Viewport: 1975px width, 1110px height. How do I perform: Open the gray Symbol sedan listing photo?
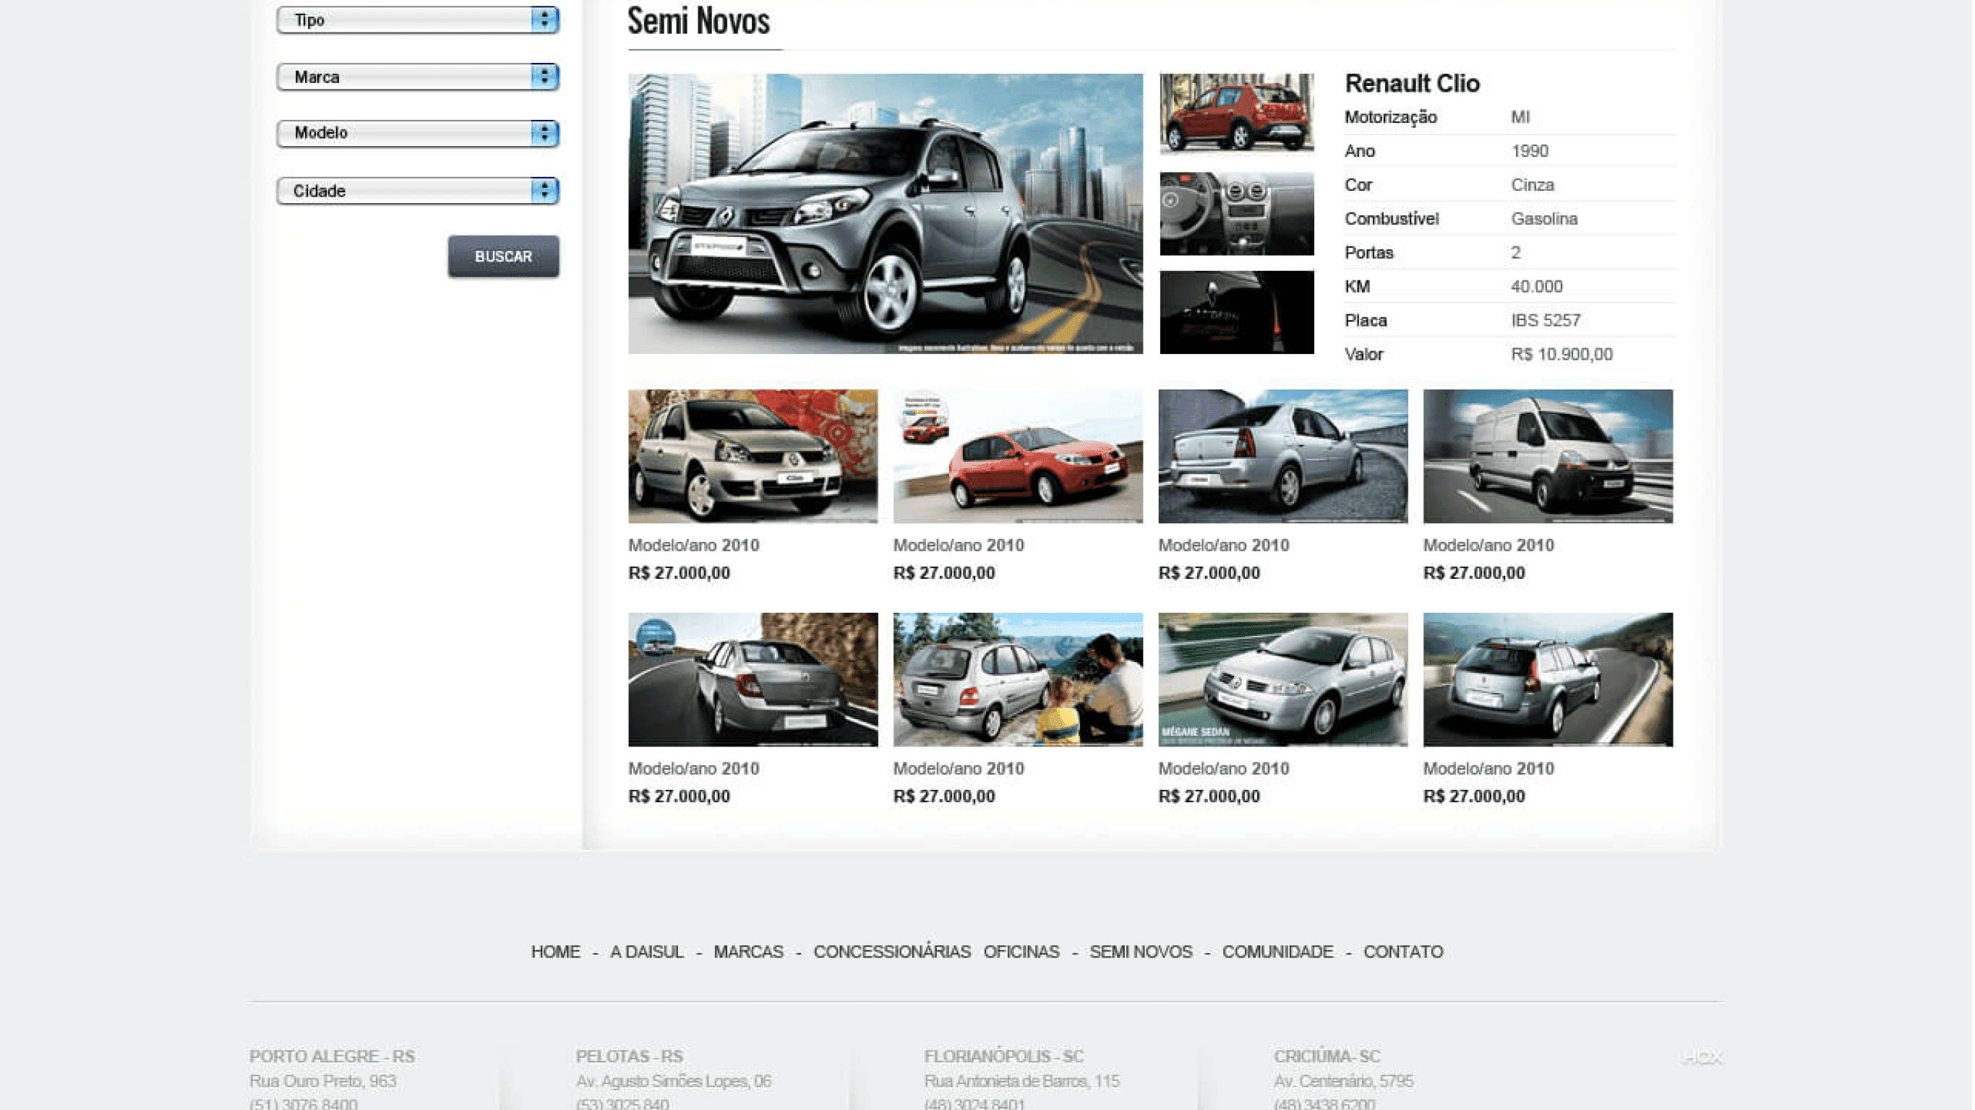click(753, 679)
